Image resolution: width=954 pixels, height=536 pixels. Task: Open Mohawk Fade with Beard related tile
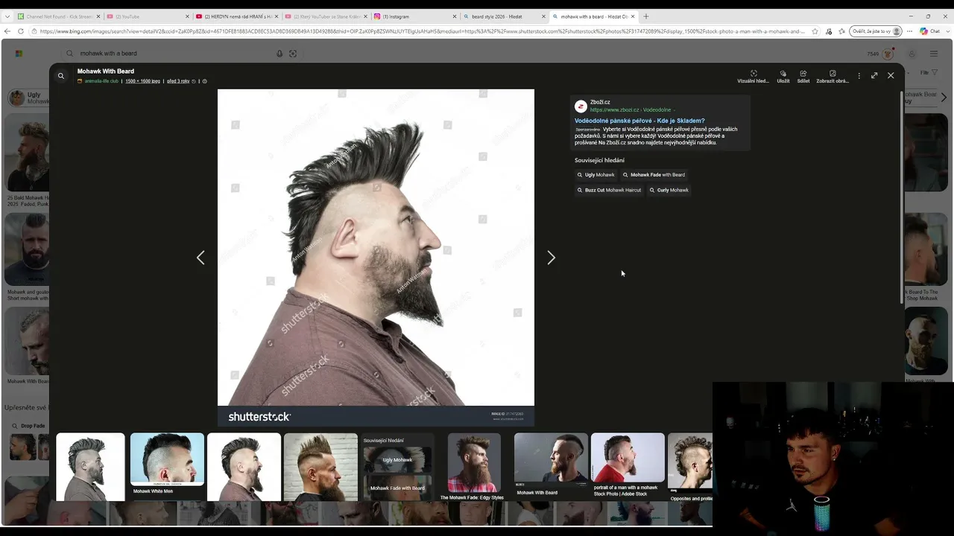[x=397, y=488]
